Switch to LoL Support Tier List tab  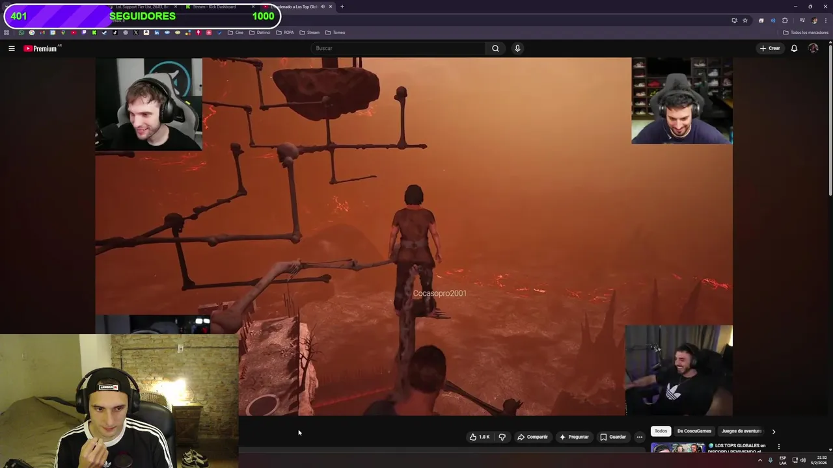(x=143, y=6)
